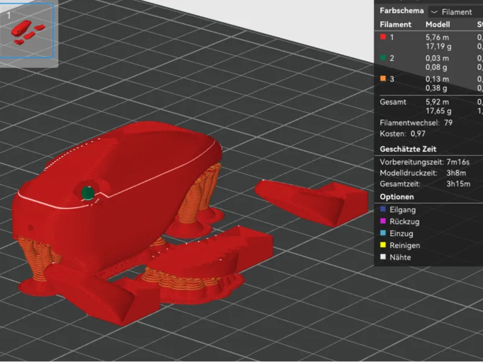Click the '17,19 g' weight value
Image resolution: width=483 pixels, height=362 pixels.
point(438,46)
